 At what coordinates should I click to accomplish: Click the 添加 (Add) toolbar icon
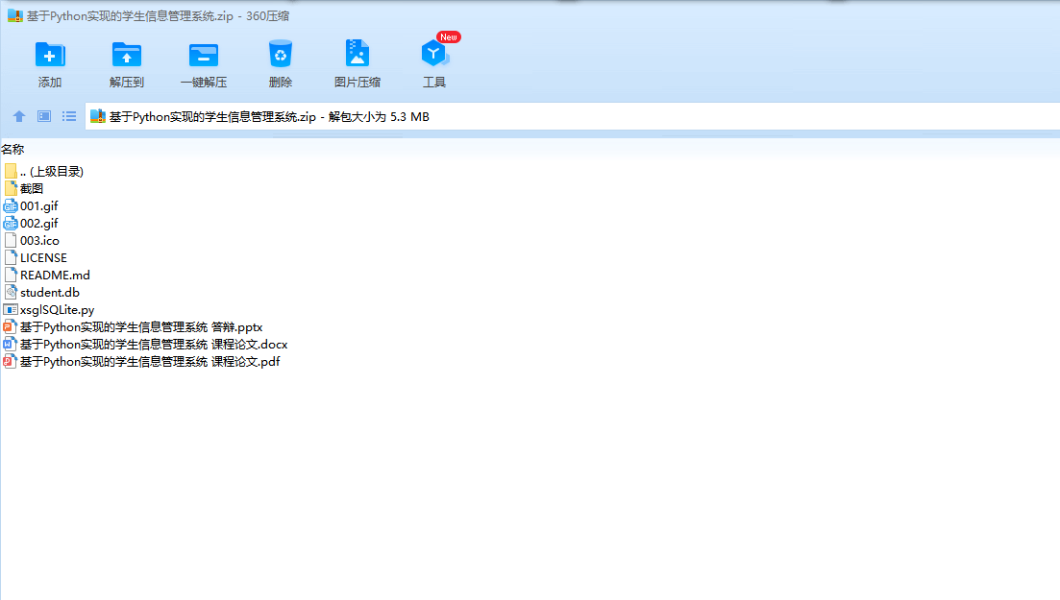pyautogui.click(x=50, y=55)
